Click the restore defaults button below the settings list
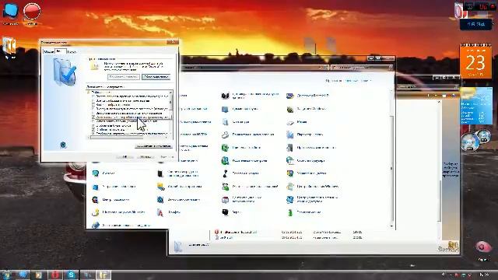Screen dimensions: 498x280 pyautogui.click(x=154, y=146)
